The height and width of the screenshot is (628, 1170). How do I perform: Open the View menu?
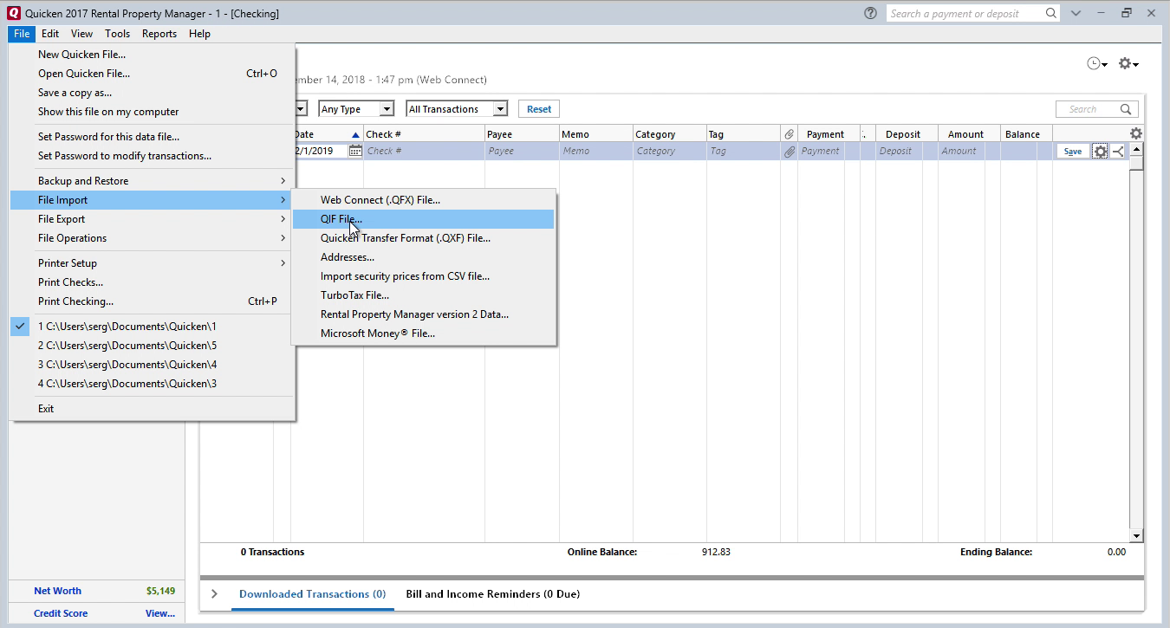(81, 34)
